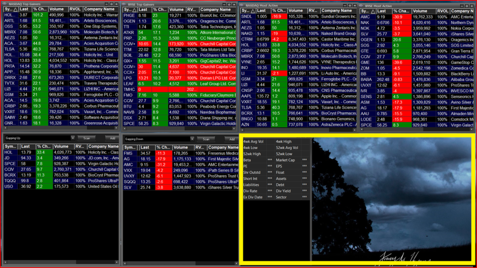This screenshot has height=268, width=477.
Task: Sort NYSE Top Gainers by Last column
Action: tap(145, 10)
